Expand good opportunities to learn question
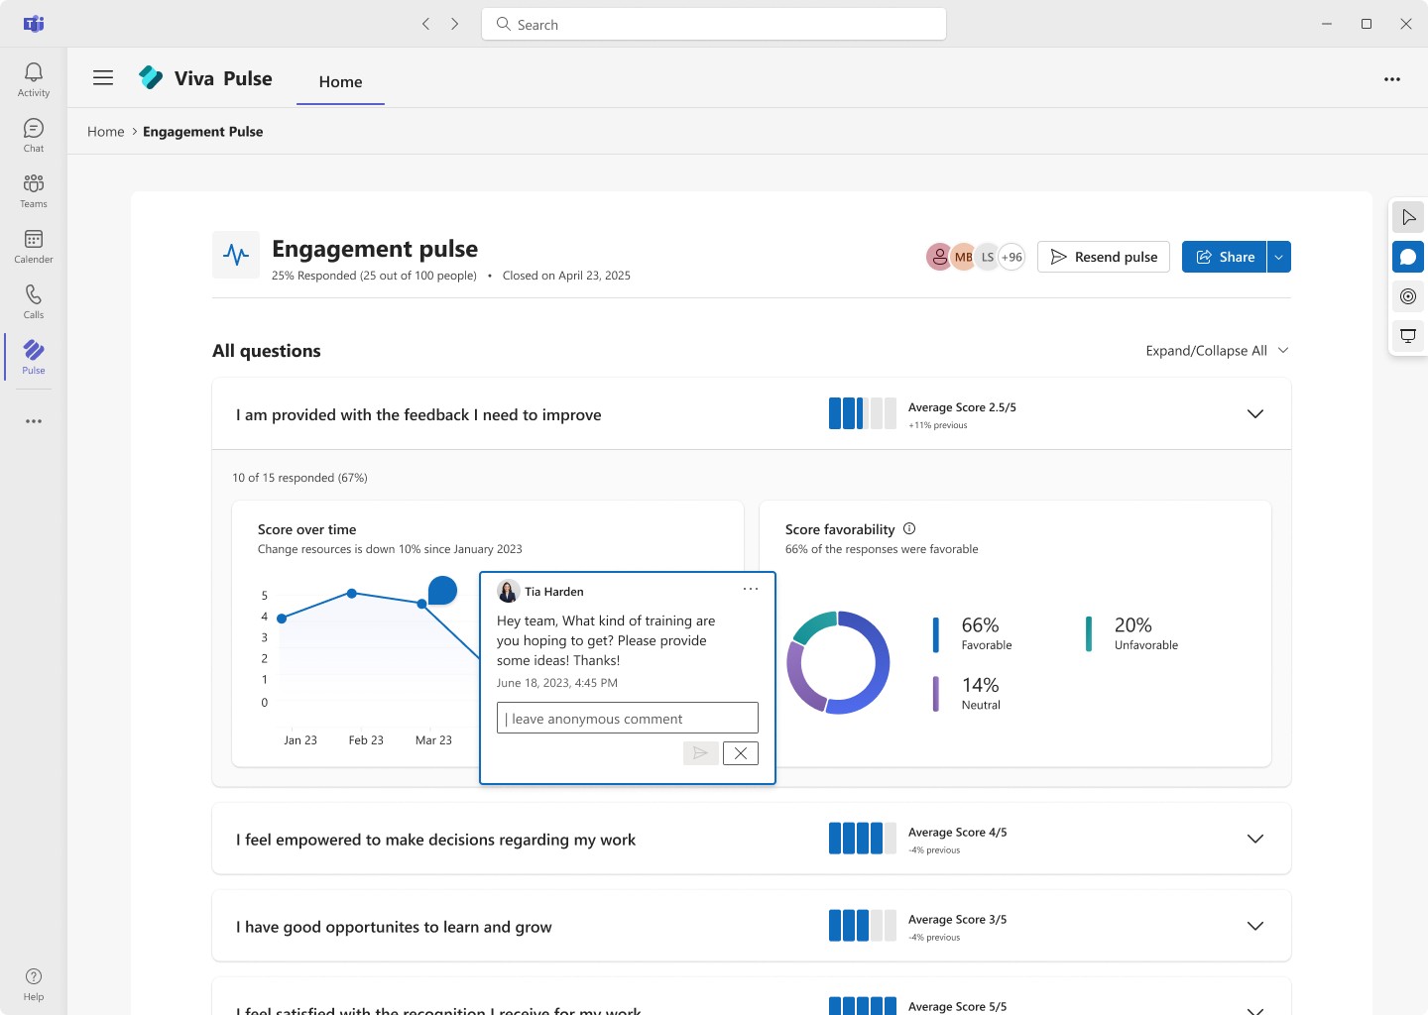Image resolution: width=1428 pixels, height=1015 pixels. pyautogui.click(x=1255, y=926)
